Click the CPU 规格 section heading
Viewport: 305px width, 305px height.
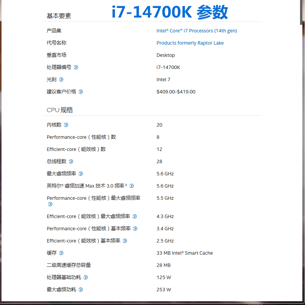pyautogui.click(x=60, y=110)
